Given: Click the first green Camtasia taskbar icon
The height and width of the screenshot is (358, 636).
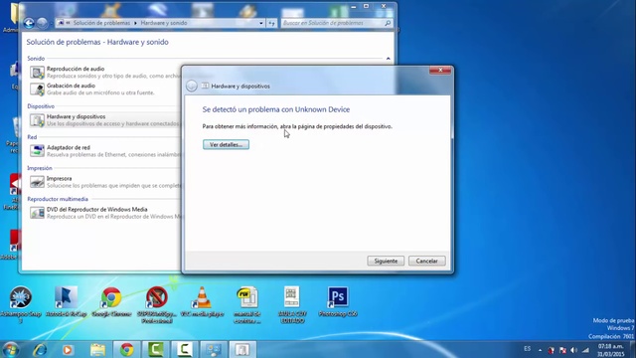Looking at the screenshot, I should (156, 349).
